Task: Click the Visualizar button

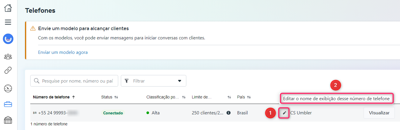Action: (379, 113)
